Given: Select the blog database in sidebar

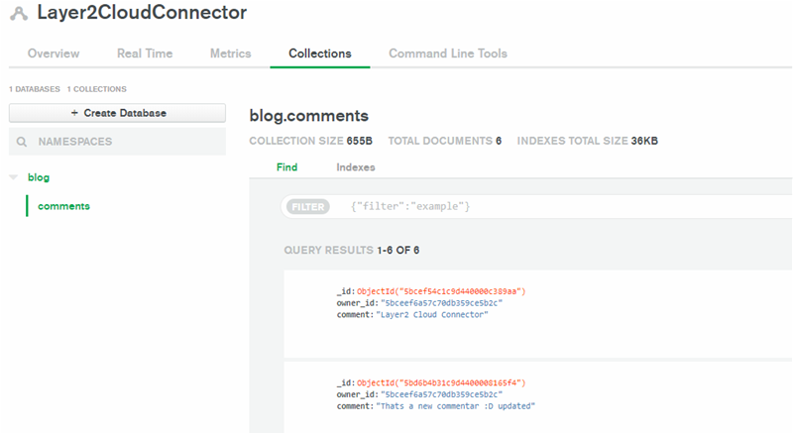Looking at the screenshot, I should click(x=39, y=178).
